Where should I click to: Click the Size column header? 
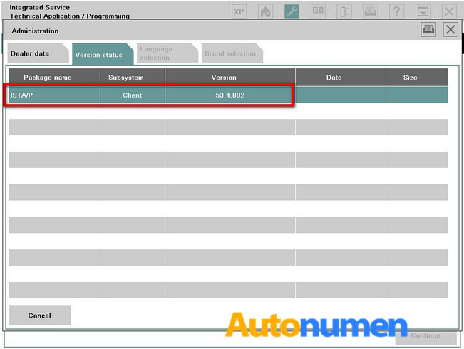tap(417, 78)
